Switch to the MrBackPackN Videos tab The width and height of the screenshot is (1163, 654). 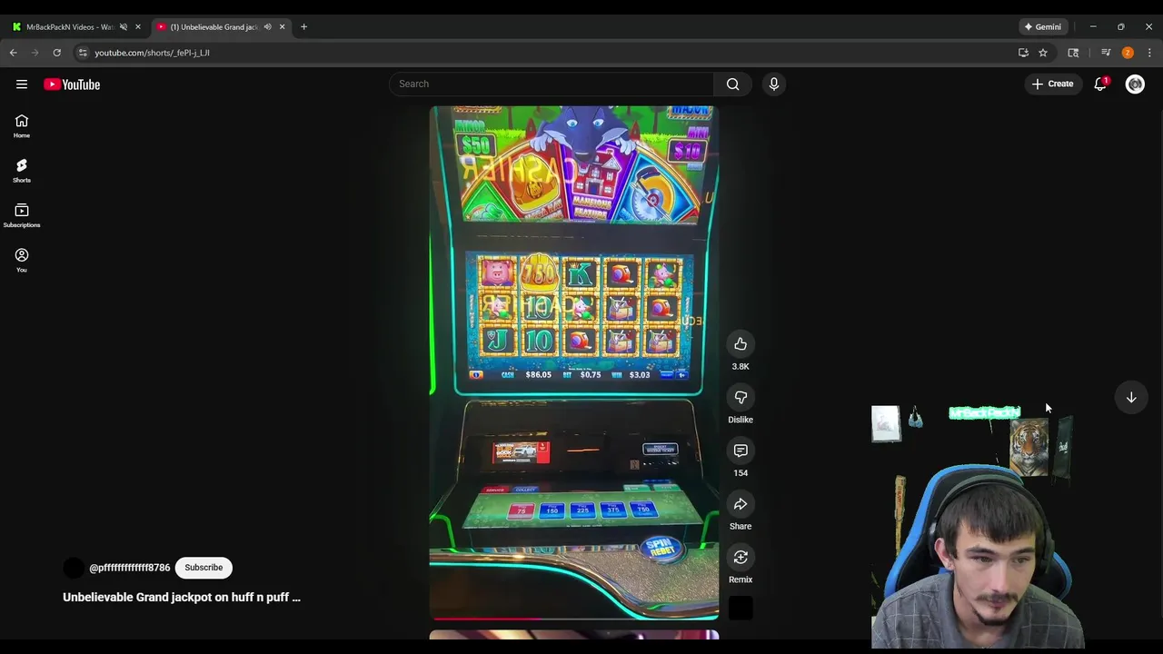point(70,27)
